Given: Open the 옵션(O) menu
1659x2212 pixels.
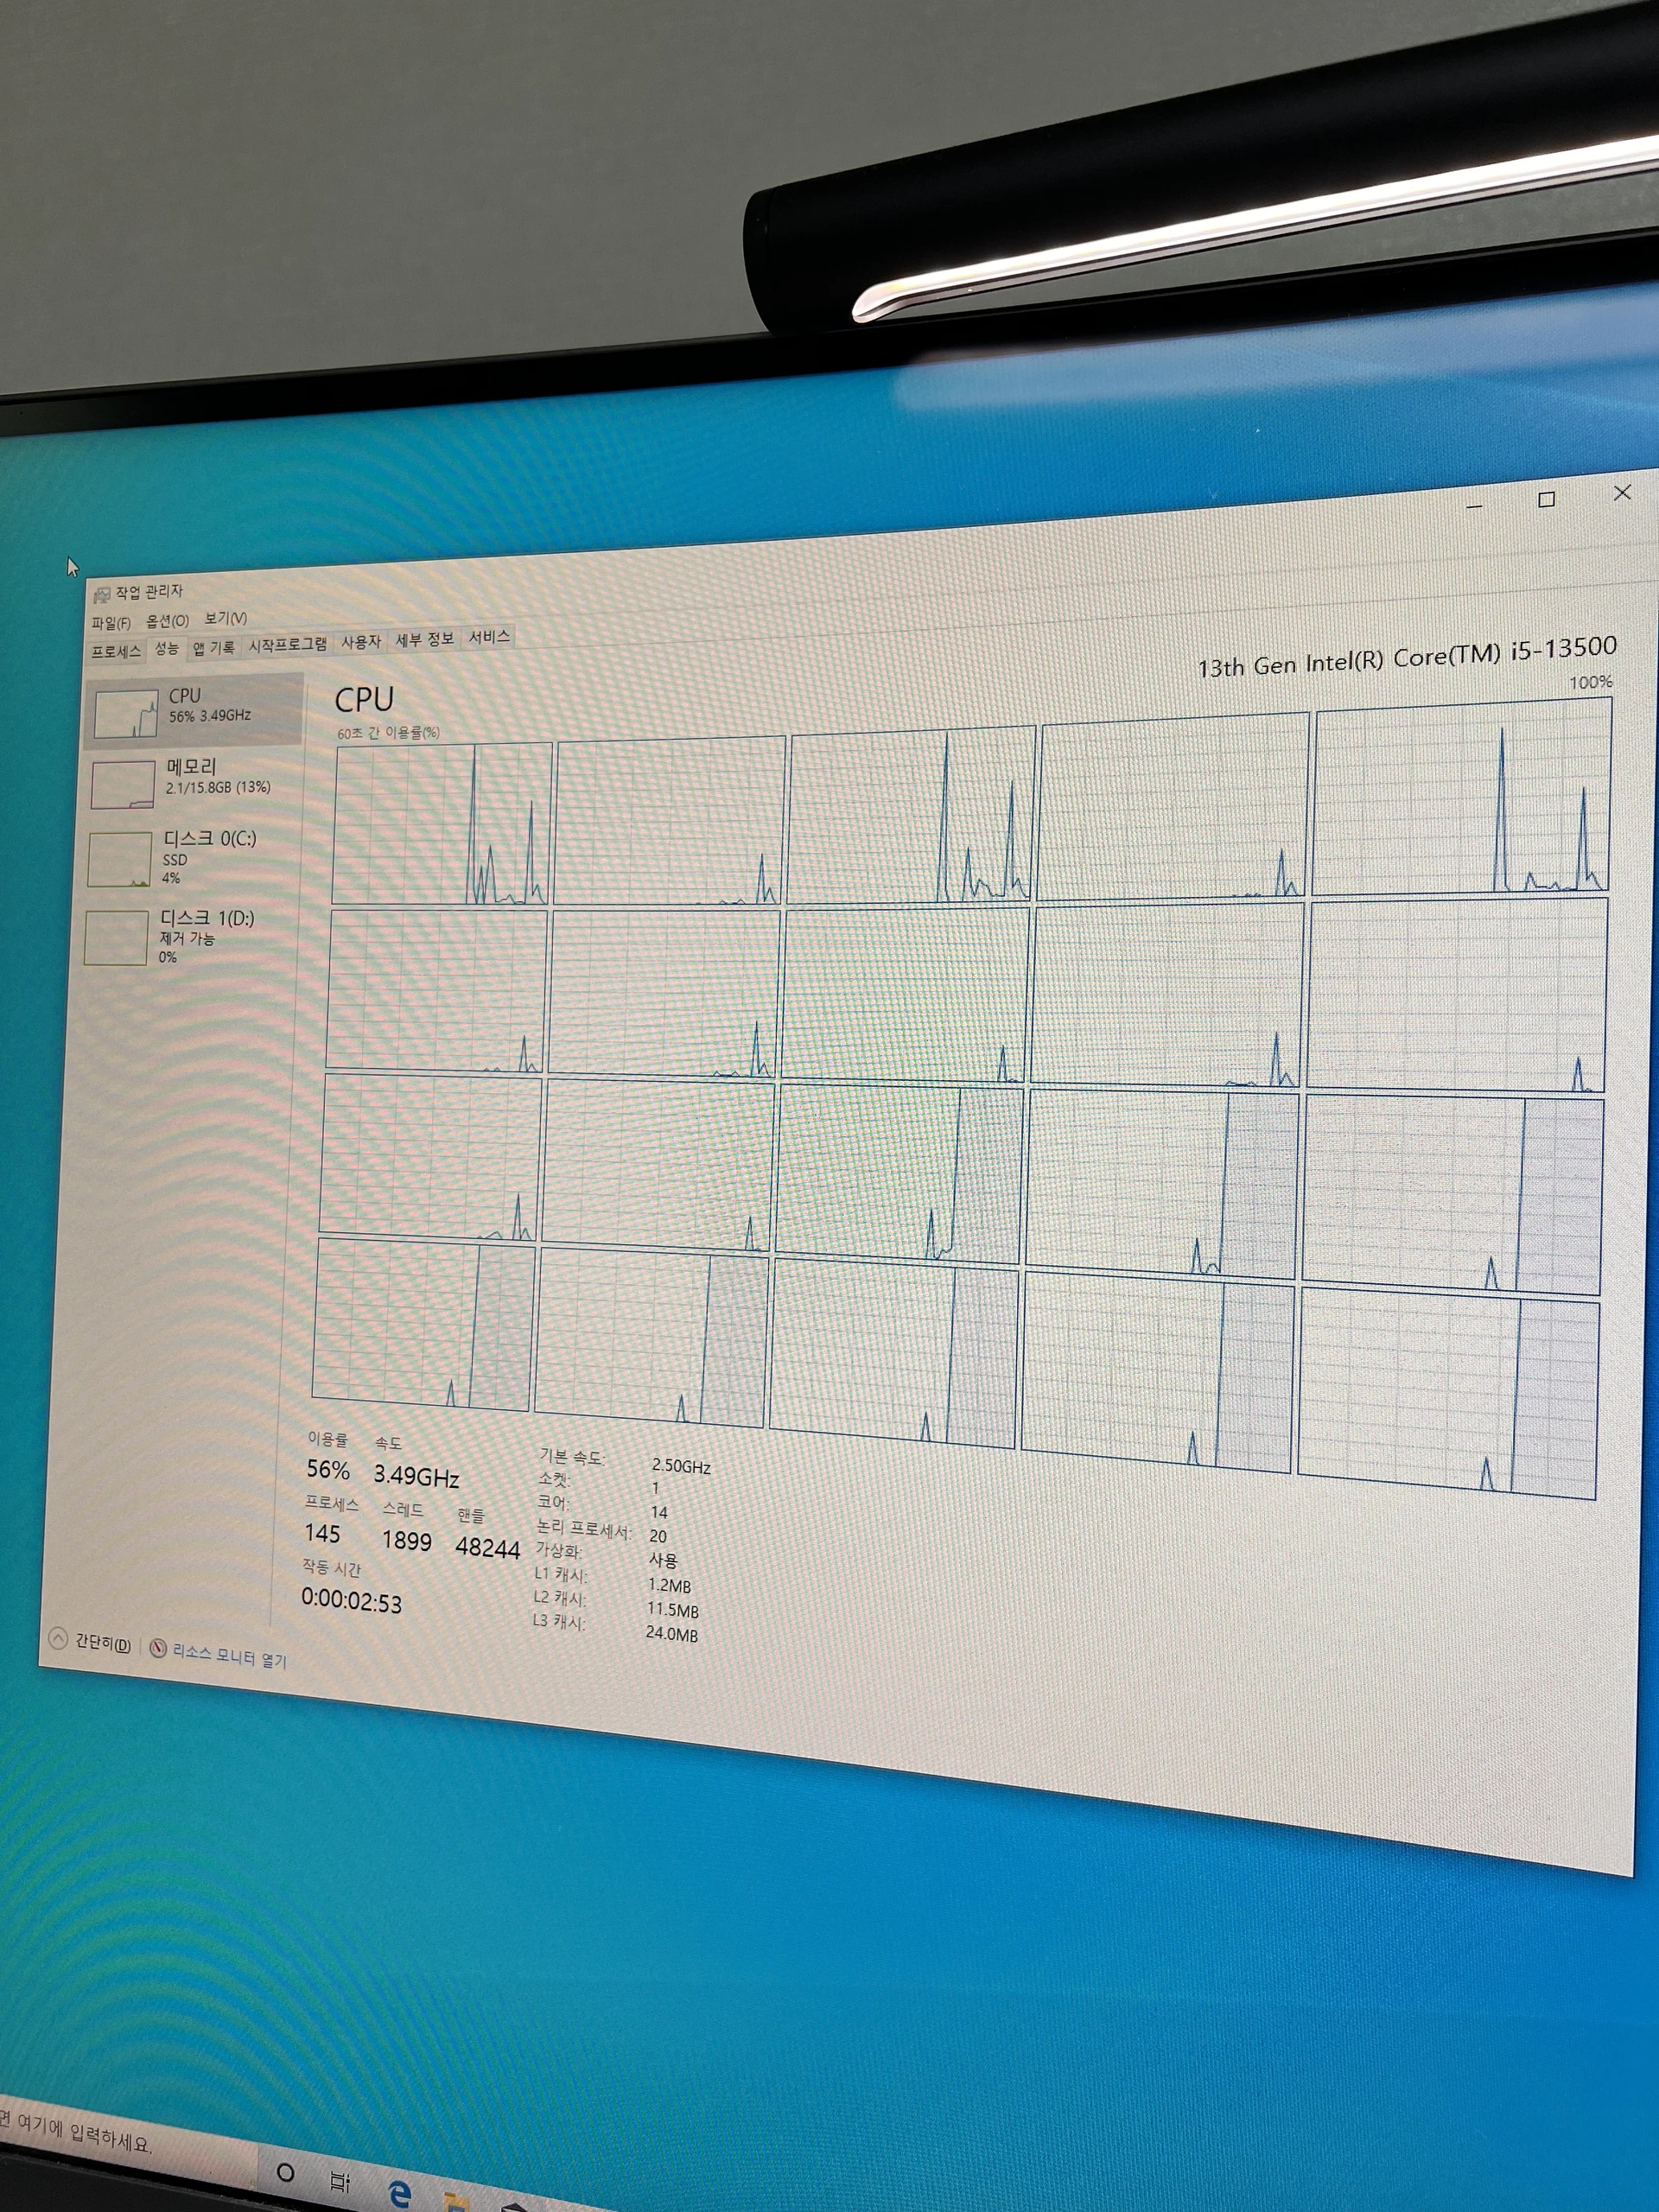Looking at the screenshot, I should click(167, 621).
